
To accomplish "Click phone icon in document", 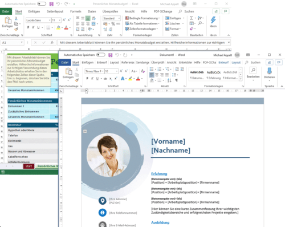I will tap(103, 212).
